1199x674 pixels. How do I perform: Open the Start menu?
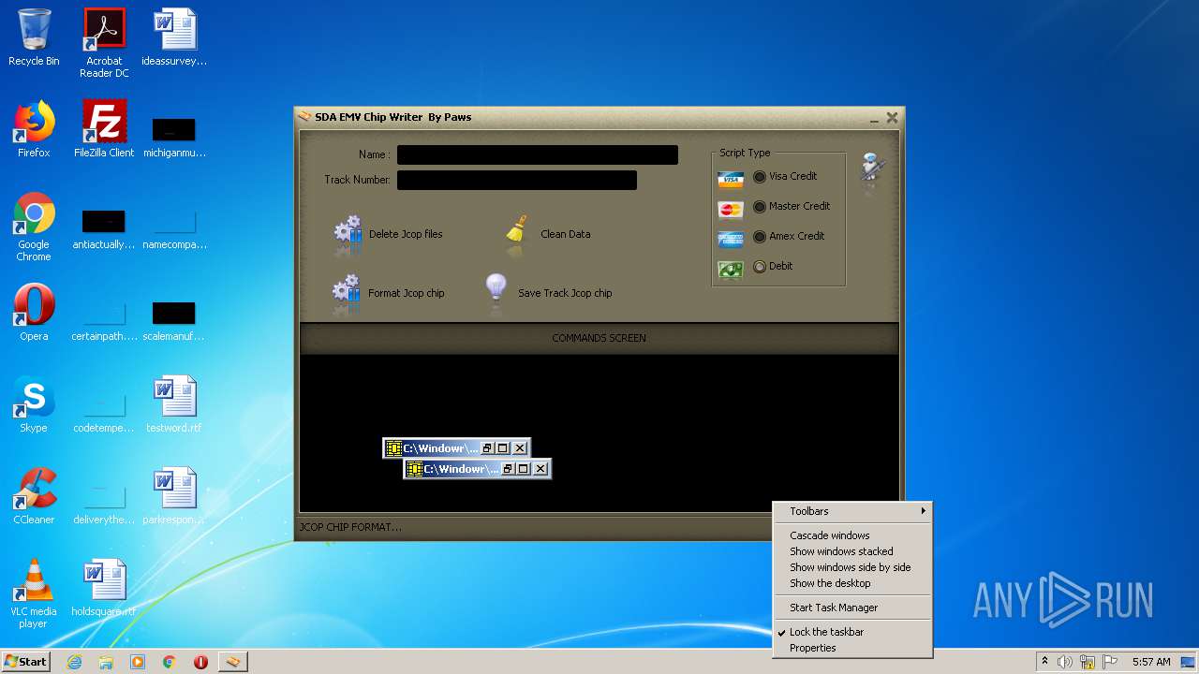click(26, 662)
